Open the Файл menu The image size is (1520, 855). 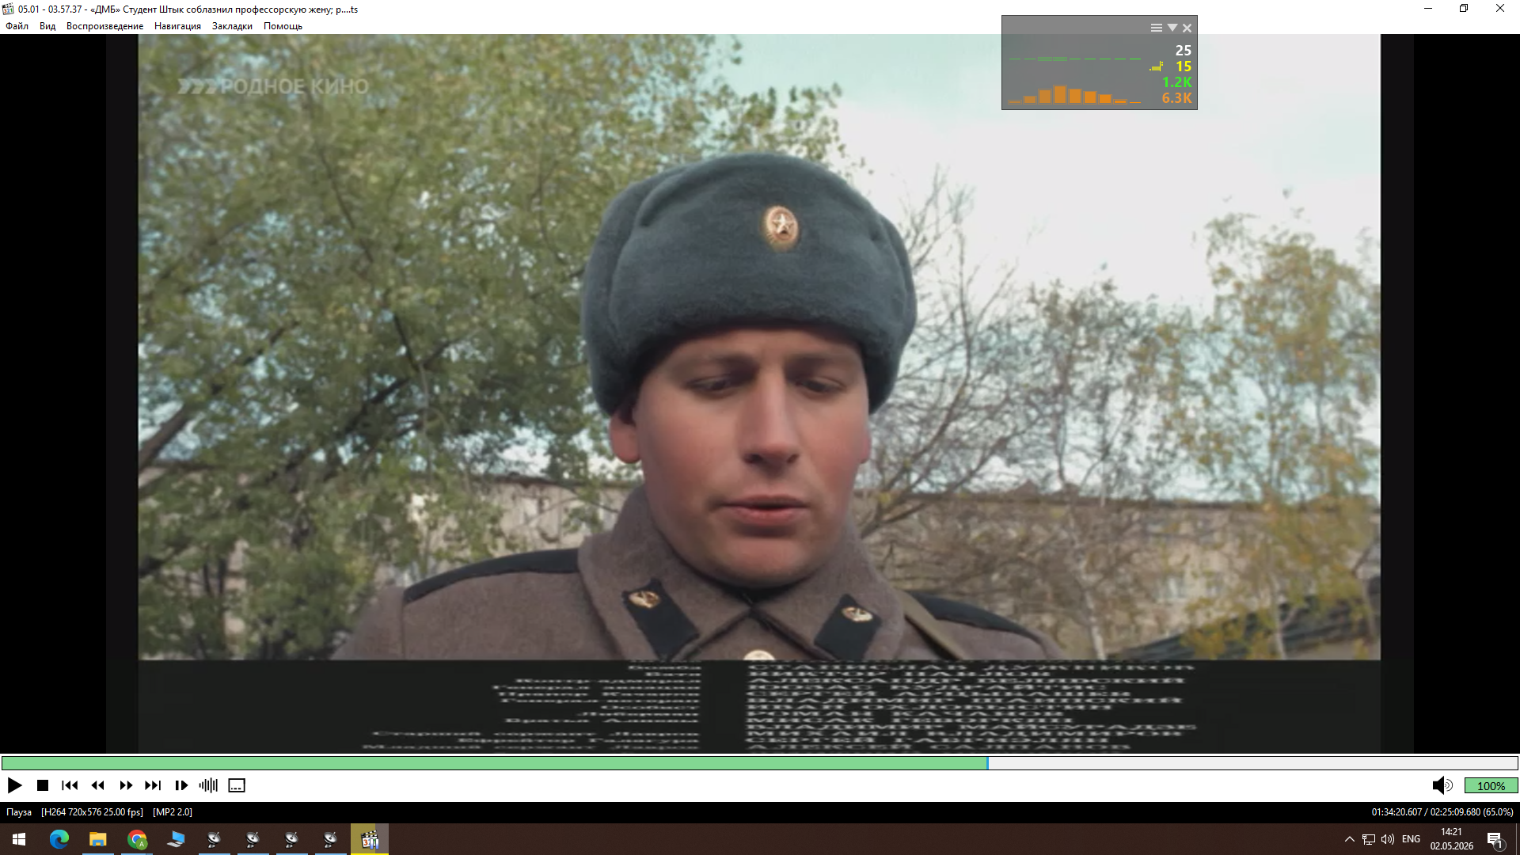coord(17,26)
